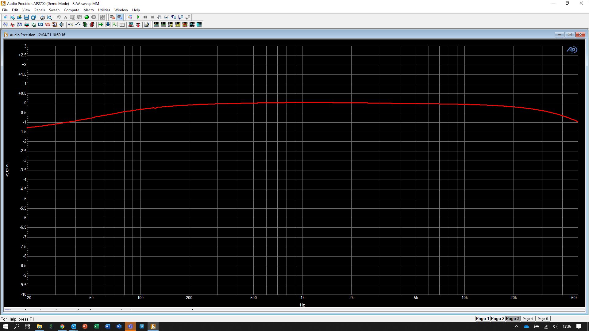Click the eyeglasses icon in toolbar

click(x=166, y=17)
